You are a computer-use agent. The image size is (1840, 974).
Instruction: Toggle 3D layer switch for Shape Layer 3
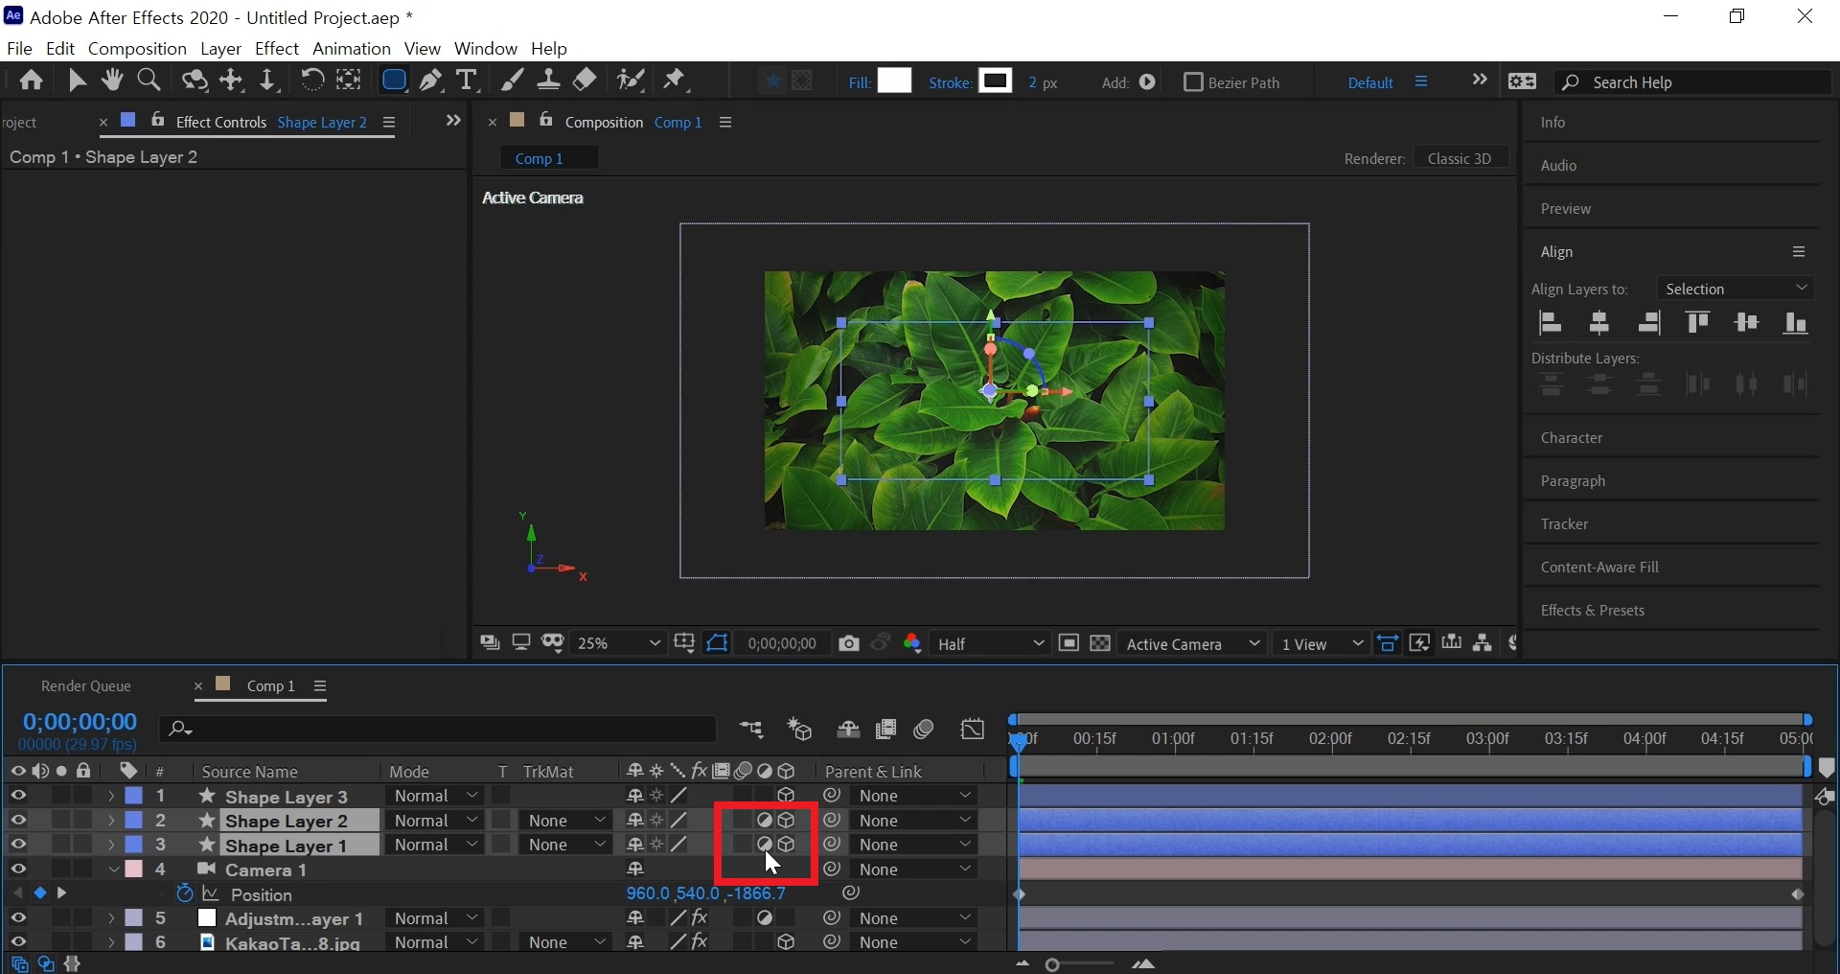tap(786, 796)
